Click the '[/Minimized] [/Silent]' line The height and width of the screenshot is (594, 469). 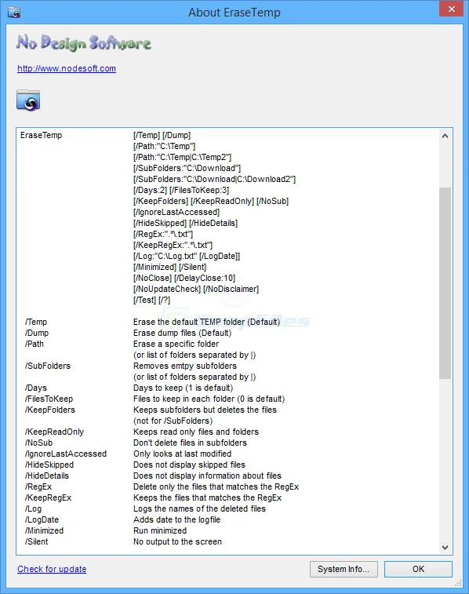click(x=170, y=267)
